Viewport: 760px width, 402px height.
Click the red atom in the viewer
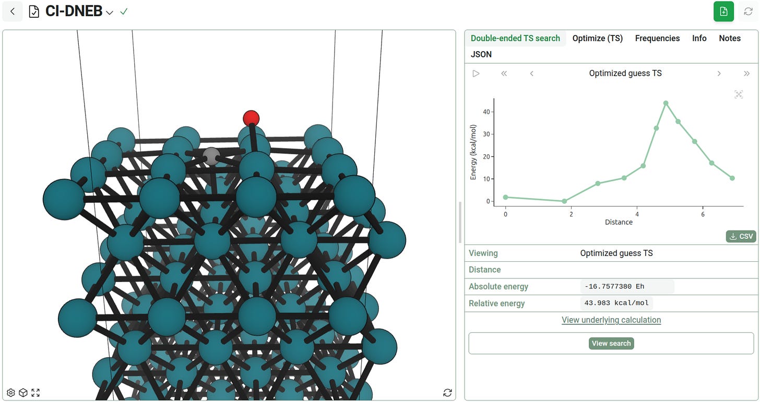[251, 118]
